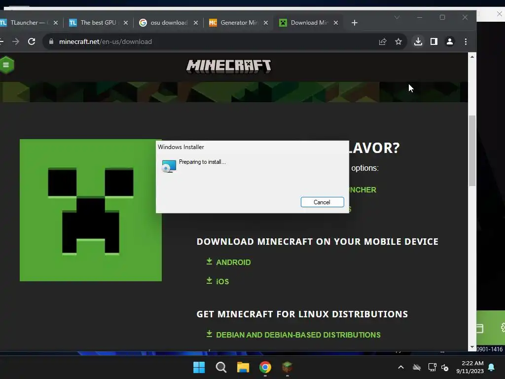This screenshot has width=505, height=379.
Task: Open the green hamburger menu on Minecraft site
Action: (6, 65)
